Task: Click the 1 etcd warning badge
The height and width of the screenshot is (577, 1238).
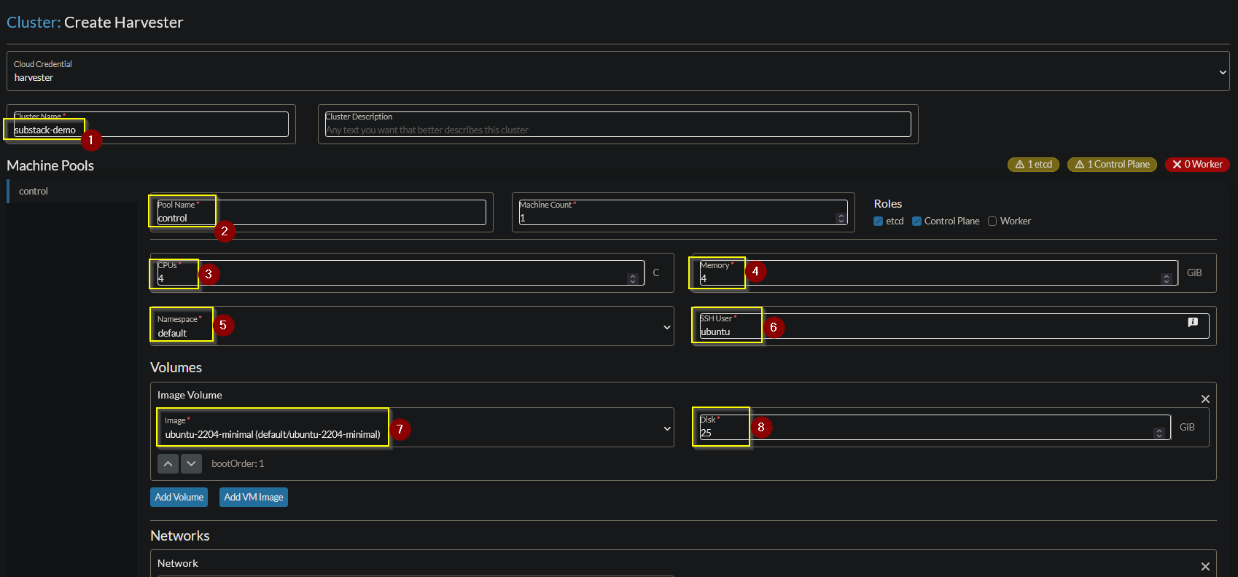Action: 1033,165
